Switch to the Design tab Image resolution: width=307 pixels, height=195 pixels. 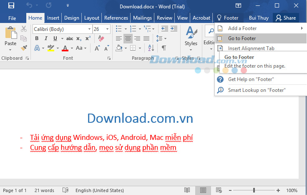pos(72,18)
